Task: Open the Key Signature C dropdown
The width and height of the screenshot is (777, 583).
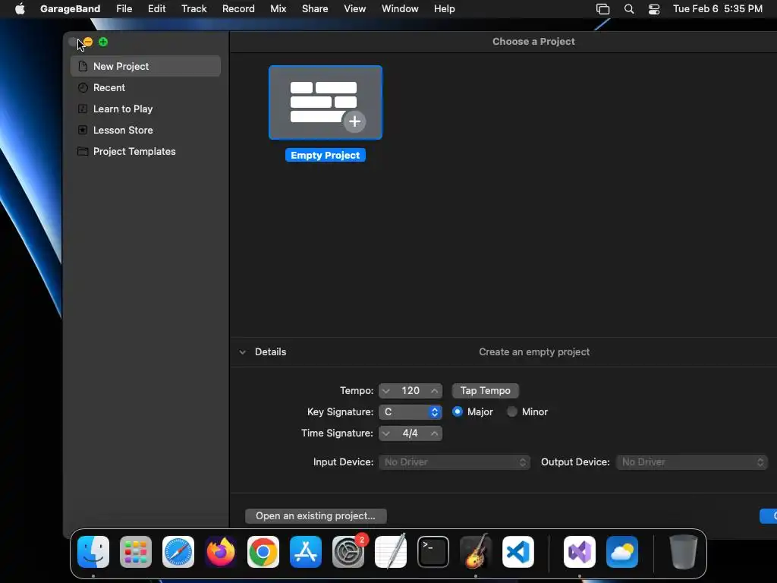Action: [411, 412]
